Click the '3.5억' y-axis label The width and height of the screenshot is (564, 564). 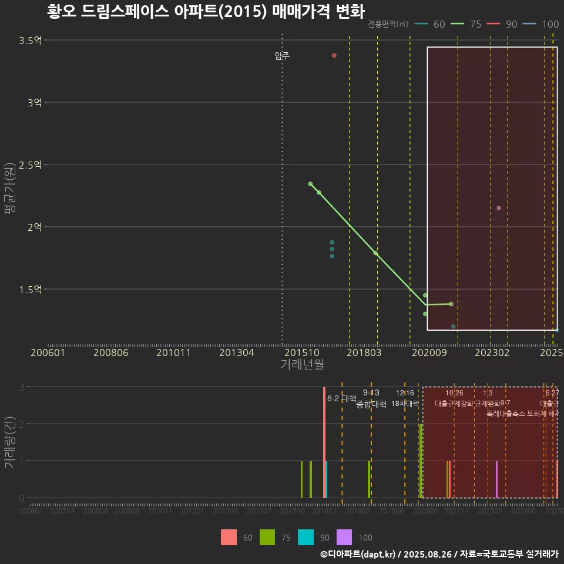coord(31,41)
